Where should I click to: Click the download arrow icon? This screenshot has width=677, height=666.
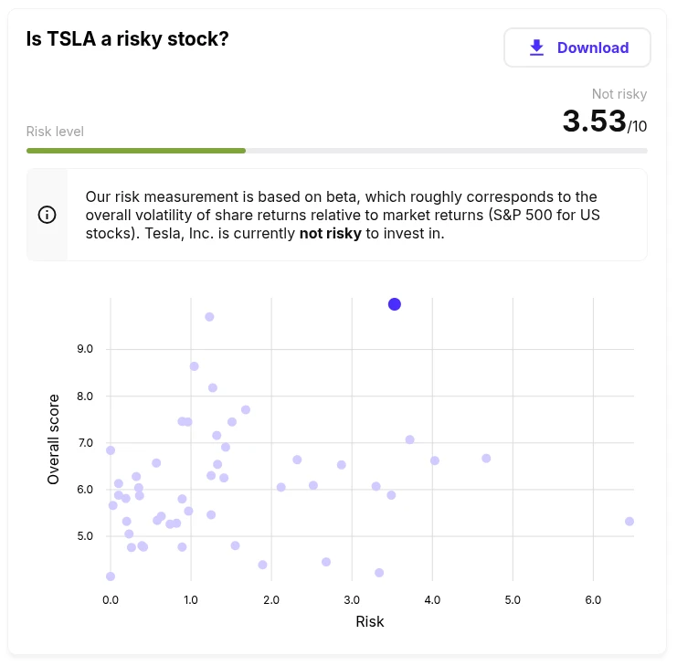pyautogui.click(x=536, y=48)
